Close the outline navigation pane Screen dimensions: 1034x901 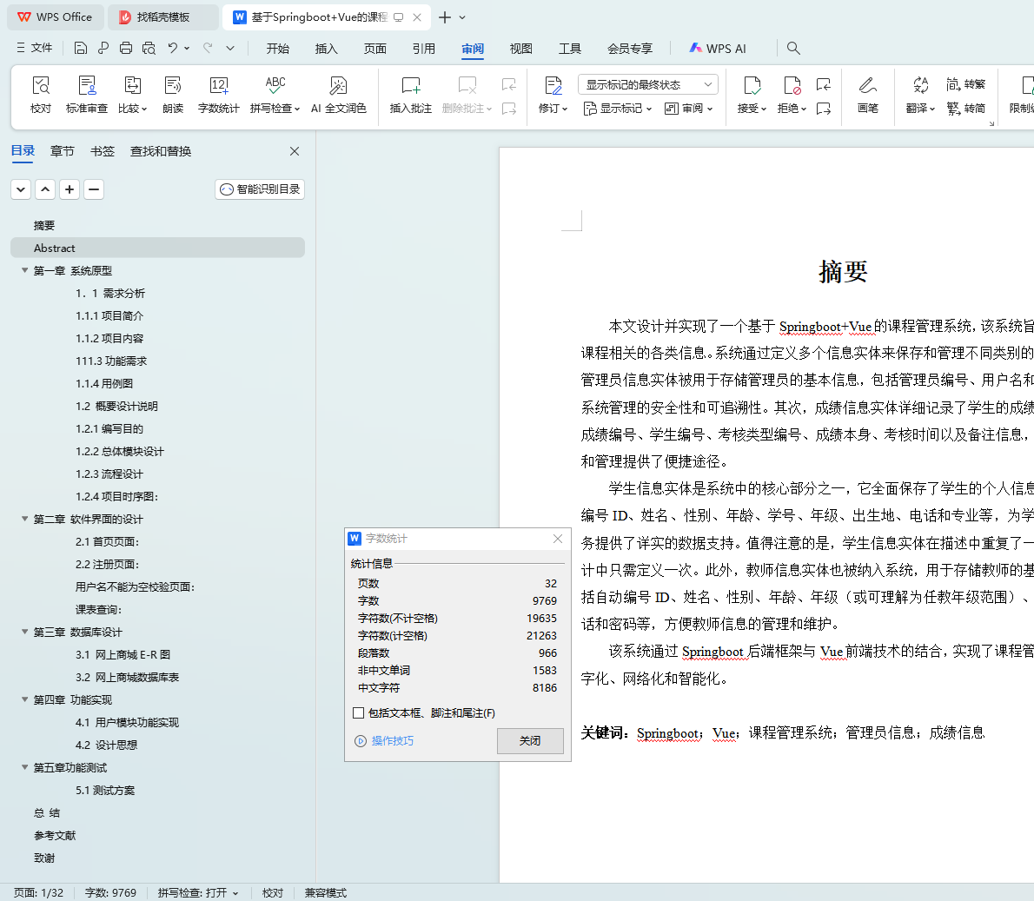(x=295, y=151)
